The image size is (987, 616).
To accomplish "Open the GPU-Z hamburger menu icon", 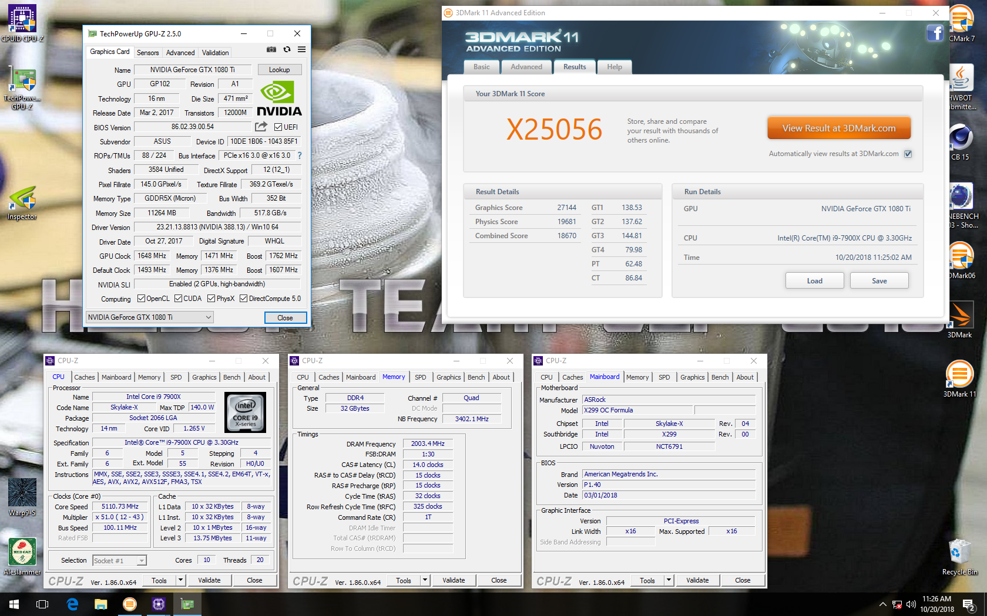I will pyautogui.click(x=301, y=50).
